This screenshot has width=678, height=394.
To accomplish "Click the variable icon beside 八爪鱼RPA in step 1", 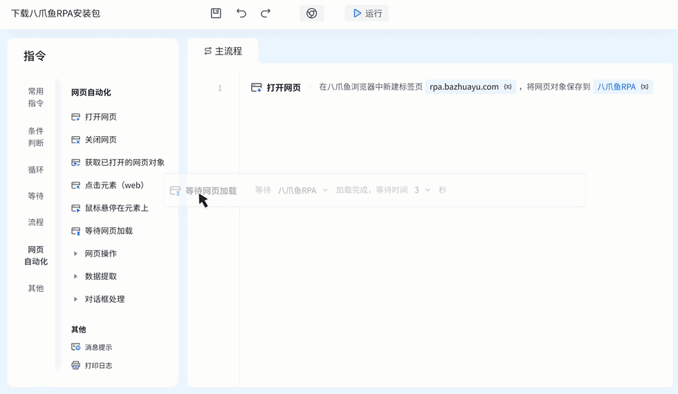I will pyautogui.click(x=645, y=87).
